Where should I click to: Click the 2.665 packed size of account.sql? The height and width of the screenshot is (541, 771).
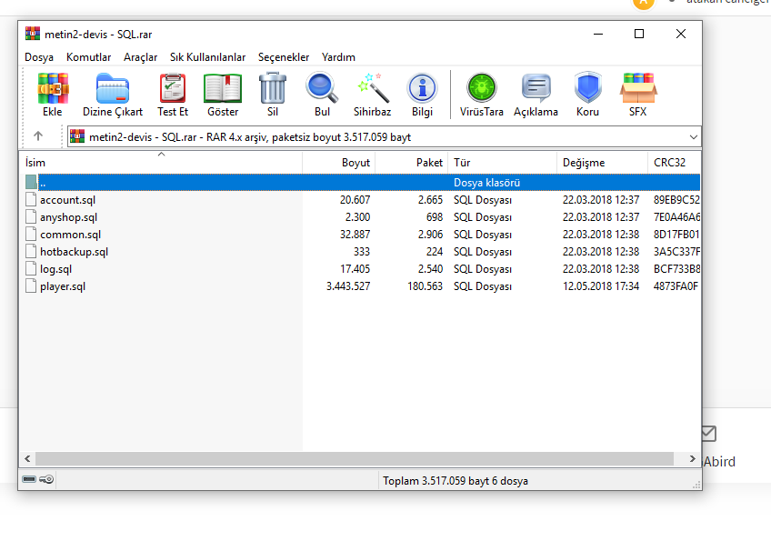[x=430, y=200]
